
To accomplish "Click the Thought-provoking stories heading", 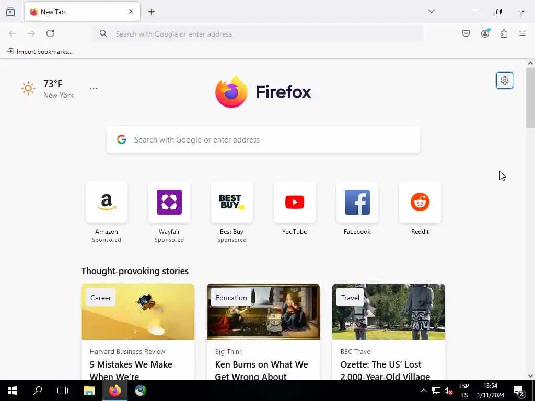I will click(135, 271).
